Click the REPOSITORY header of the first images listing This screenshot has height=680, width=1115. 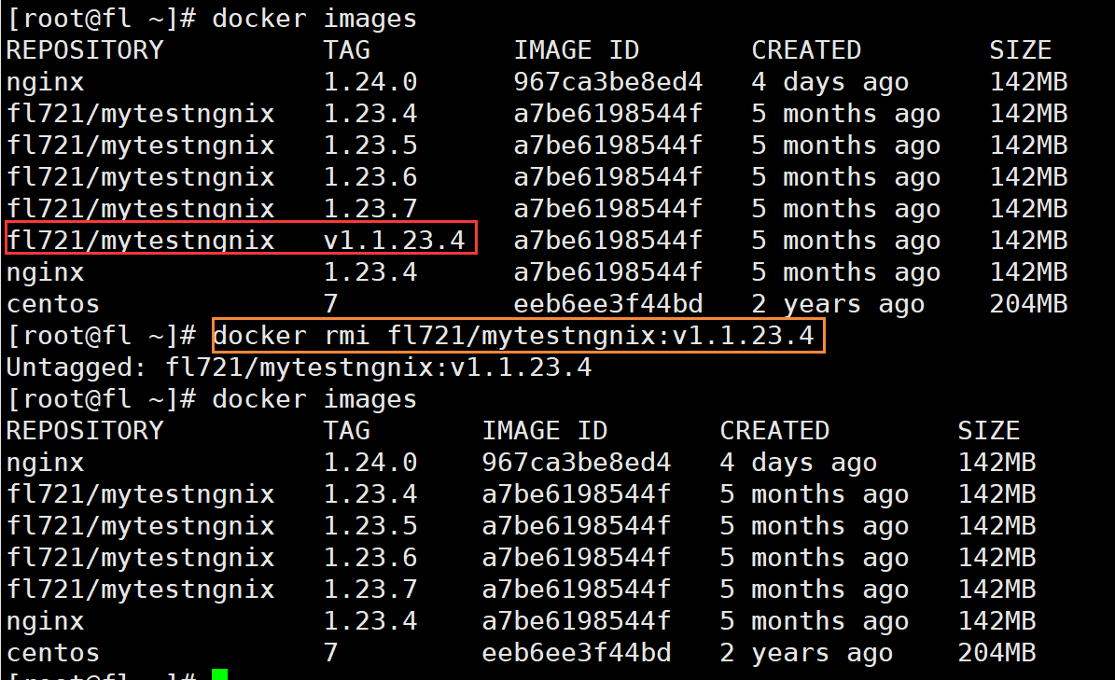[x=85, y=49]
